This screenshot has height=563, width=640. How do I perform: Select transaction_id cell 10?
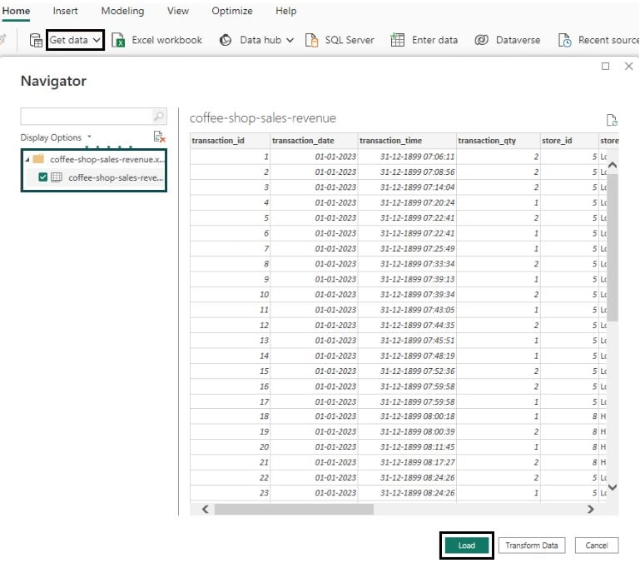230,295
